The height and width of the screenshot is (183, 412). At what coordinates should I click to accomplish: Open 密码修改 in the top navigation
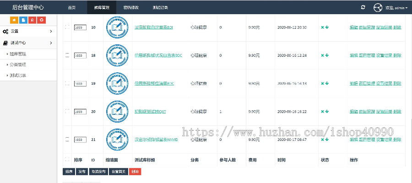(x=131, y=8)
